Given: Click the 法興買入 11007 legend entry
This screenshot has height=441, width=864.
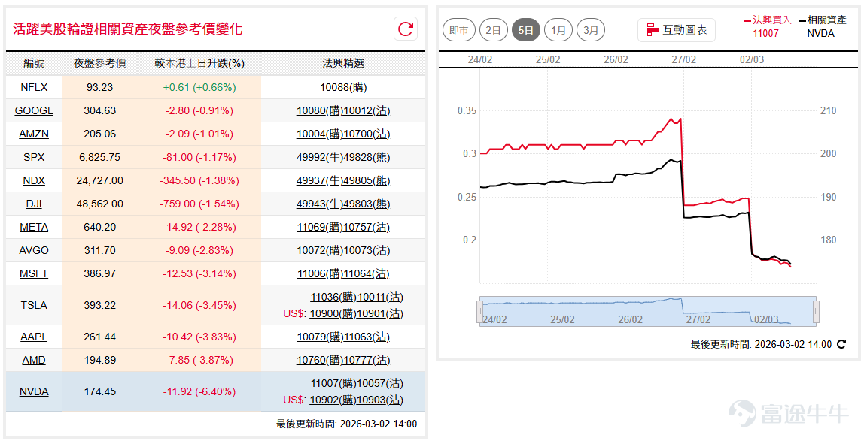Looking at the screenshot, I should click(x=767, y=26).
